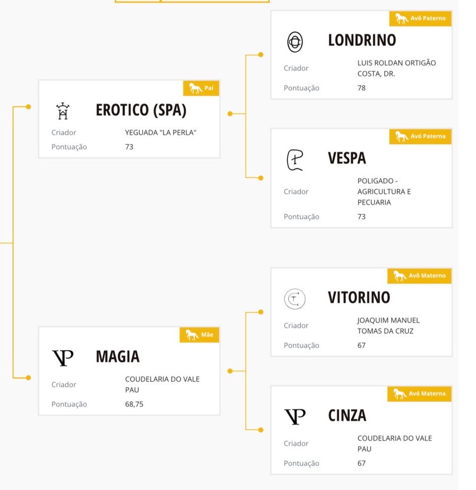This screenshot has width=476, height=490.
Task: Click the MAGIA breeder brand icon
Action: [62, 358]
